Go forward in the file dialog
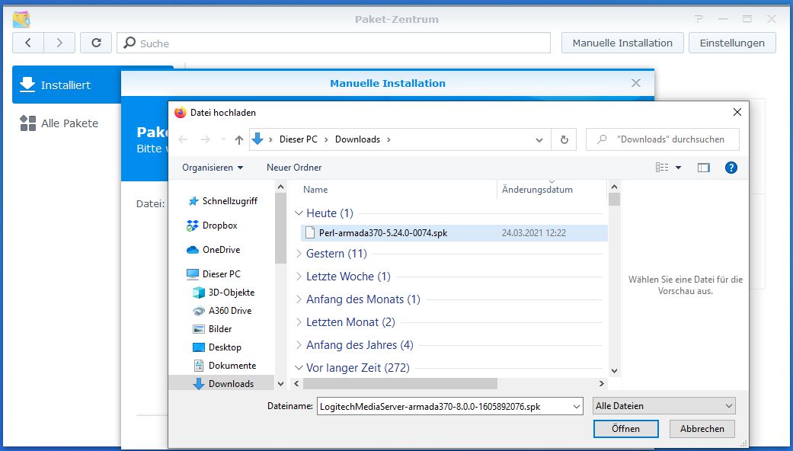Viewport: 793px width, 451px height. [x=206, y=139]
